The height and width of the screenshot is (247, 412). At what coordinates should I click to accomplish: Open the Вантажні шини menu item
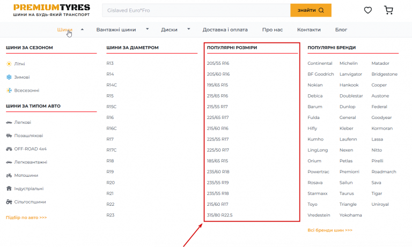coord(116,29)
